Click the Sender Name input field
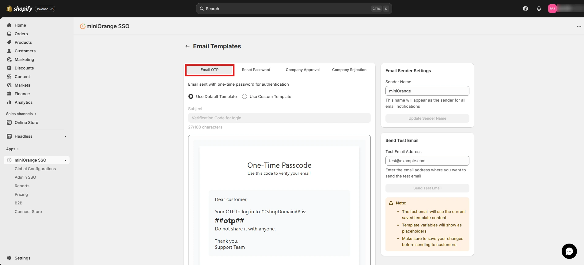The width and height of the screenshot is (584, 265). point(427,91)
